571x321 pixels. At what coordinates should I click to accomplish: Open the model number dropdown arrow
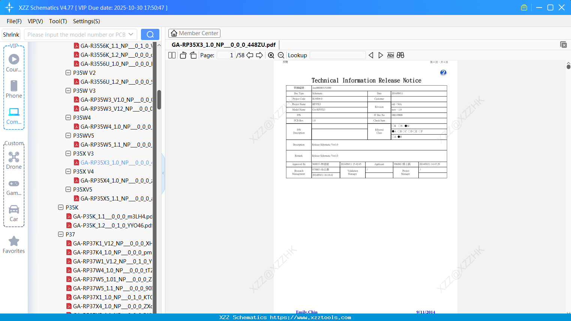[x=131, y=34]
